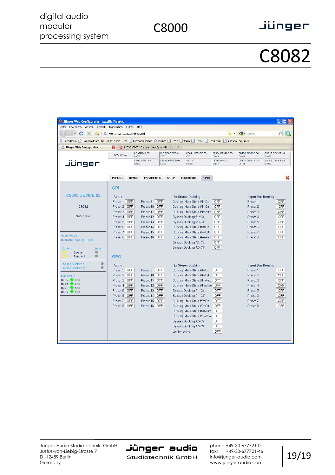Click the Audio Preset sidebar link
The image size is (335, 475).
coord(70,236)
